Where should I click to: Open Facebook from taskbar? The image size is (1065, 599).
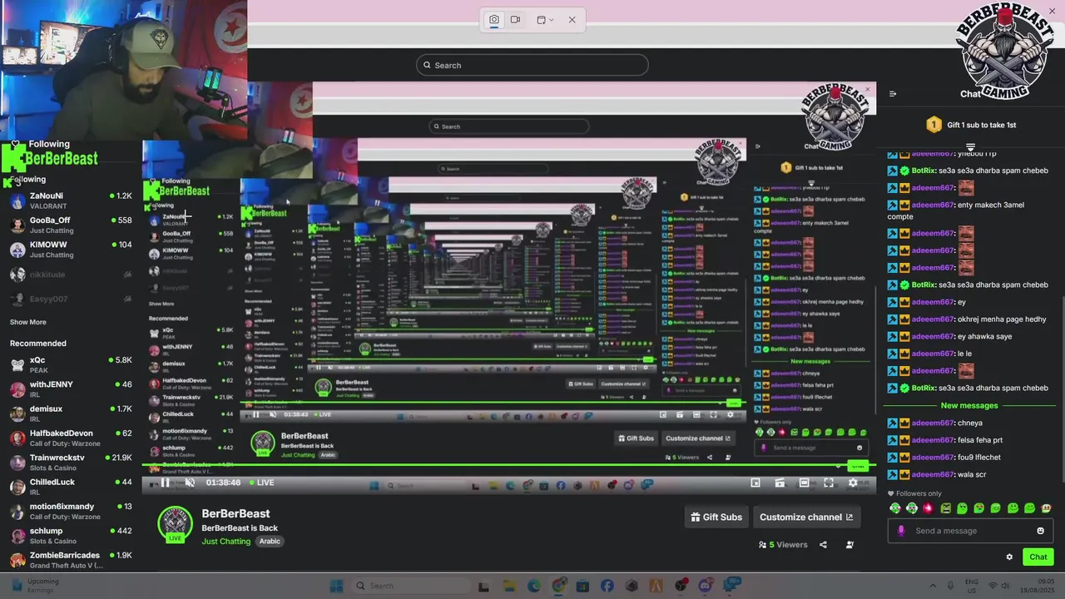607,586
